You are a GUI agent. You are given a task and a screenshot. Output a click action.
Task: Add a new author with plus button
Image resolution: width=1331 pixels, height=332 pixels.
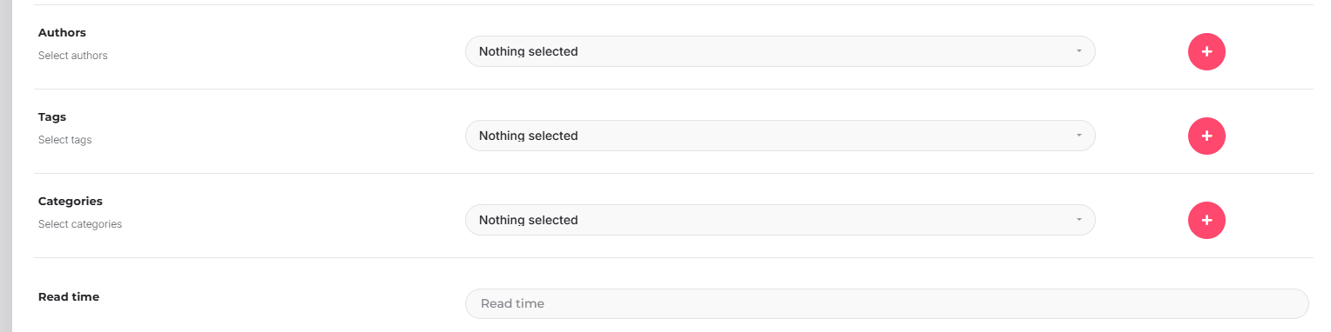coord(1206,52)
